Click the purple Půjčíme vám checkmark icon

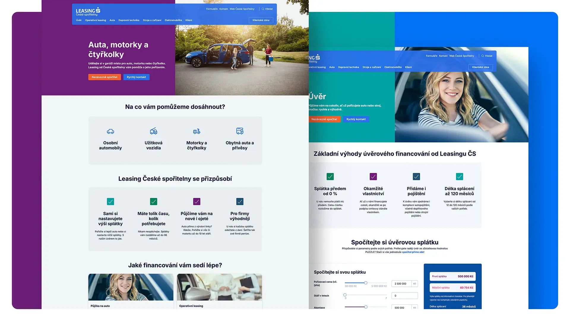coord(197,202)
